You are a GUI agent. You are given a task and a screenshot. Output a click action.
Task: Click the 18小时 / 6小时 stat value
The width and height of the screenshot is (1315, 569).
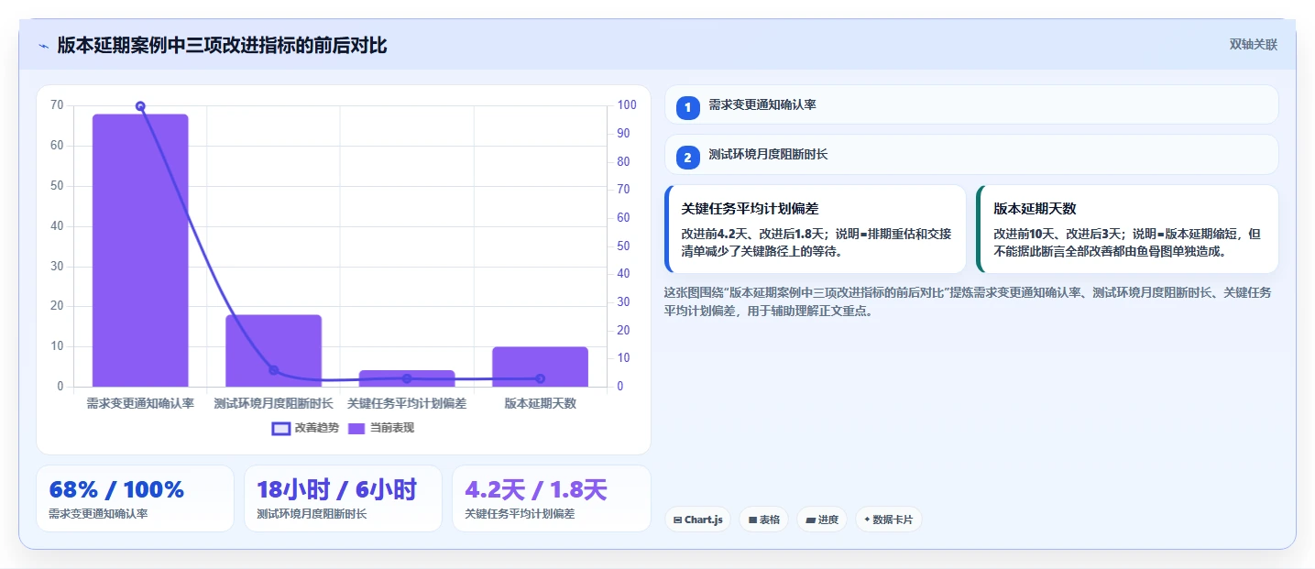pos(336,489)
